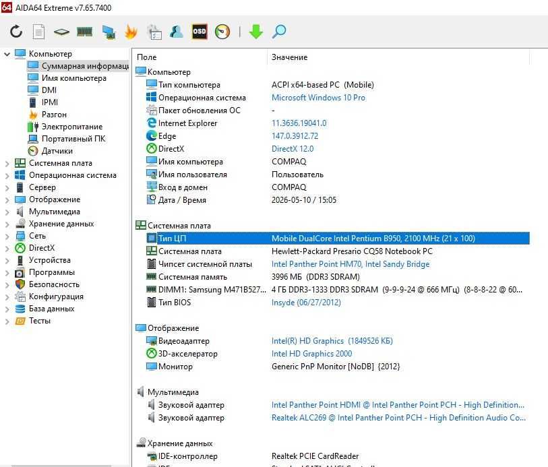
Task: Click the network computer toolbar icon
Action: [109, 32]
